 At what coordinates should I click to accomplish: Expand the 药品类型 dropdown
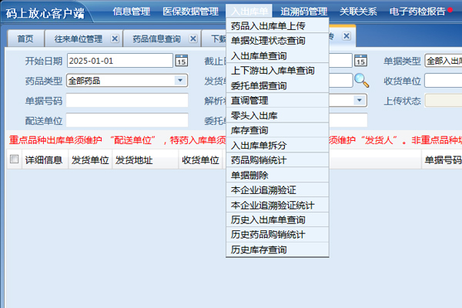[x=180, y=80]
